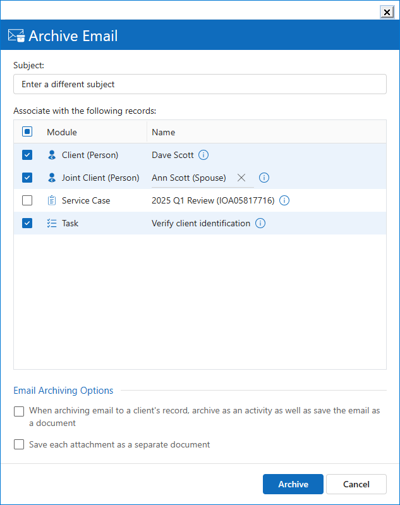Click the Archive button

coord(293,484)
